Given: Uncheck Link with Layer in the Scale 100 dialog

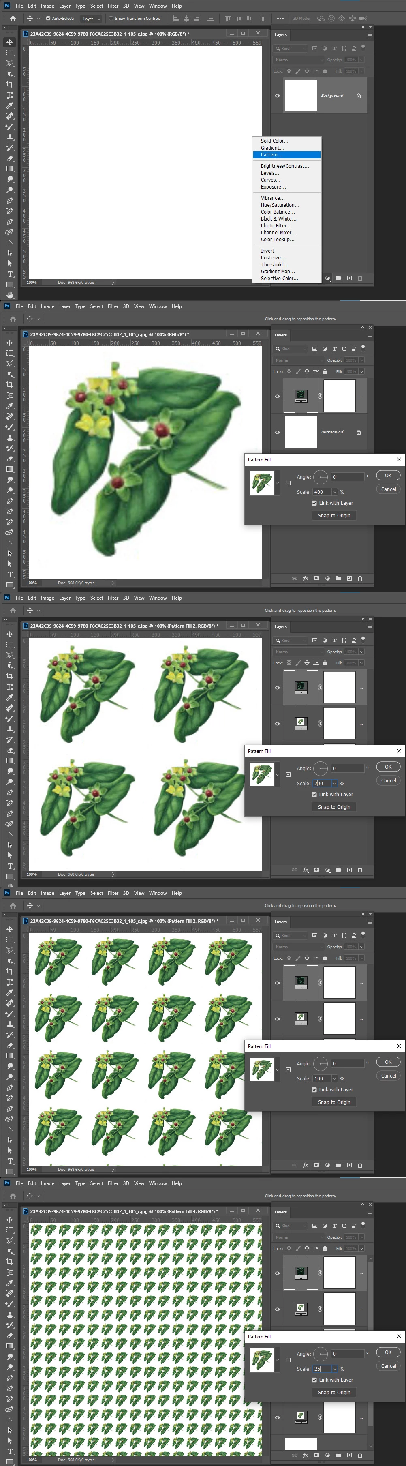Looking at the screenshot, I should click(x=314, y=1090).
